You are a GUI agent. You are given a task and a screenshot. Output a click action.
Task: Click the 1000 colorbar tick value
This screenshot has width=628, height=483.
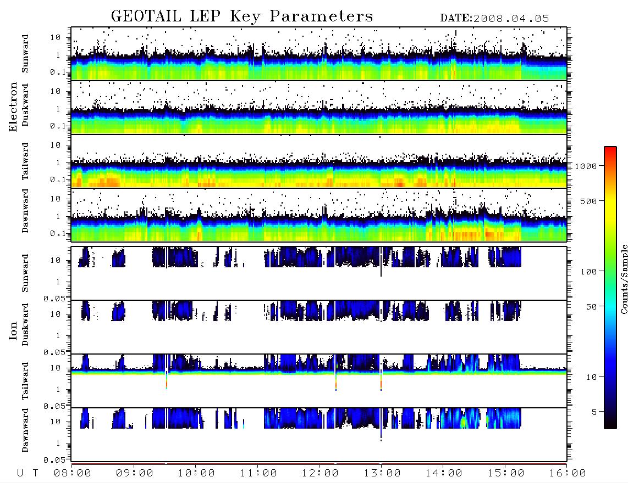pyautogui.click(x=586, y=166)
